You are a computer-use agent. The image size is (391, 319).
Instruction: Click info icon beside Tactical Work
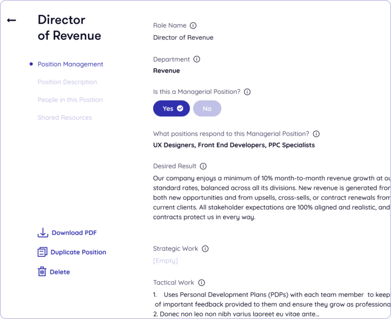coord(201,283)
